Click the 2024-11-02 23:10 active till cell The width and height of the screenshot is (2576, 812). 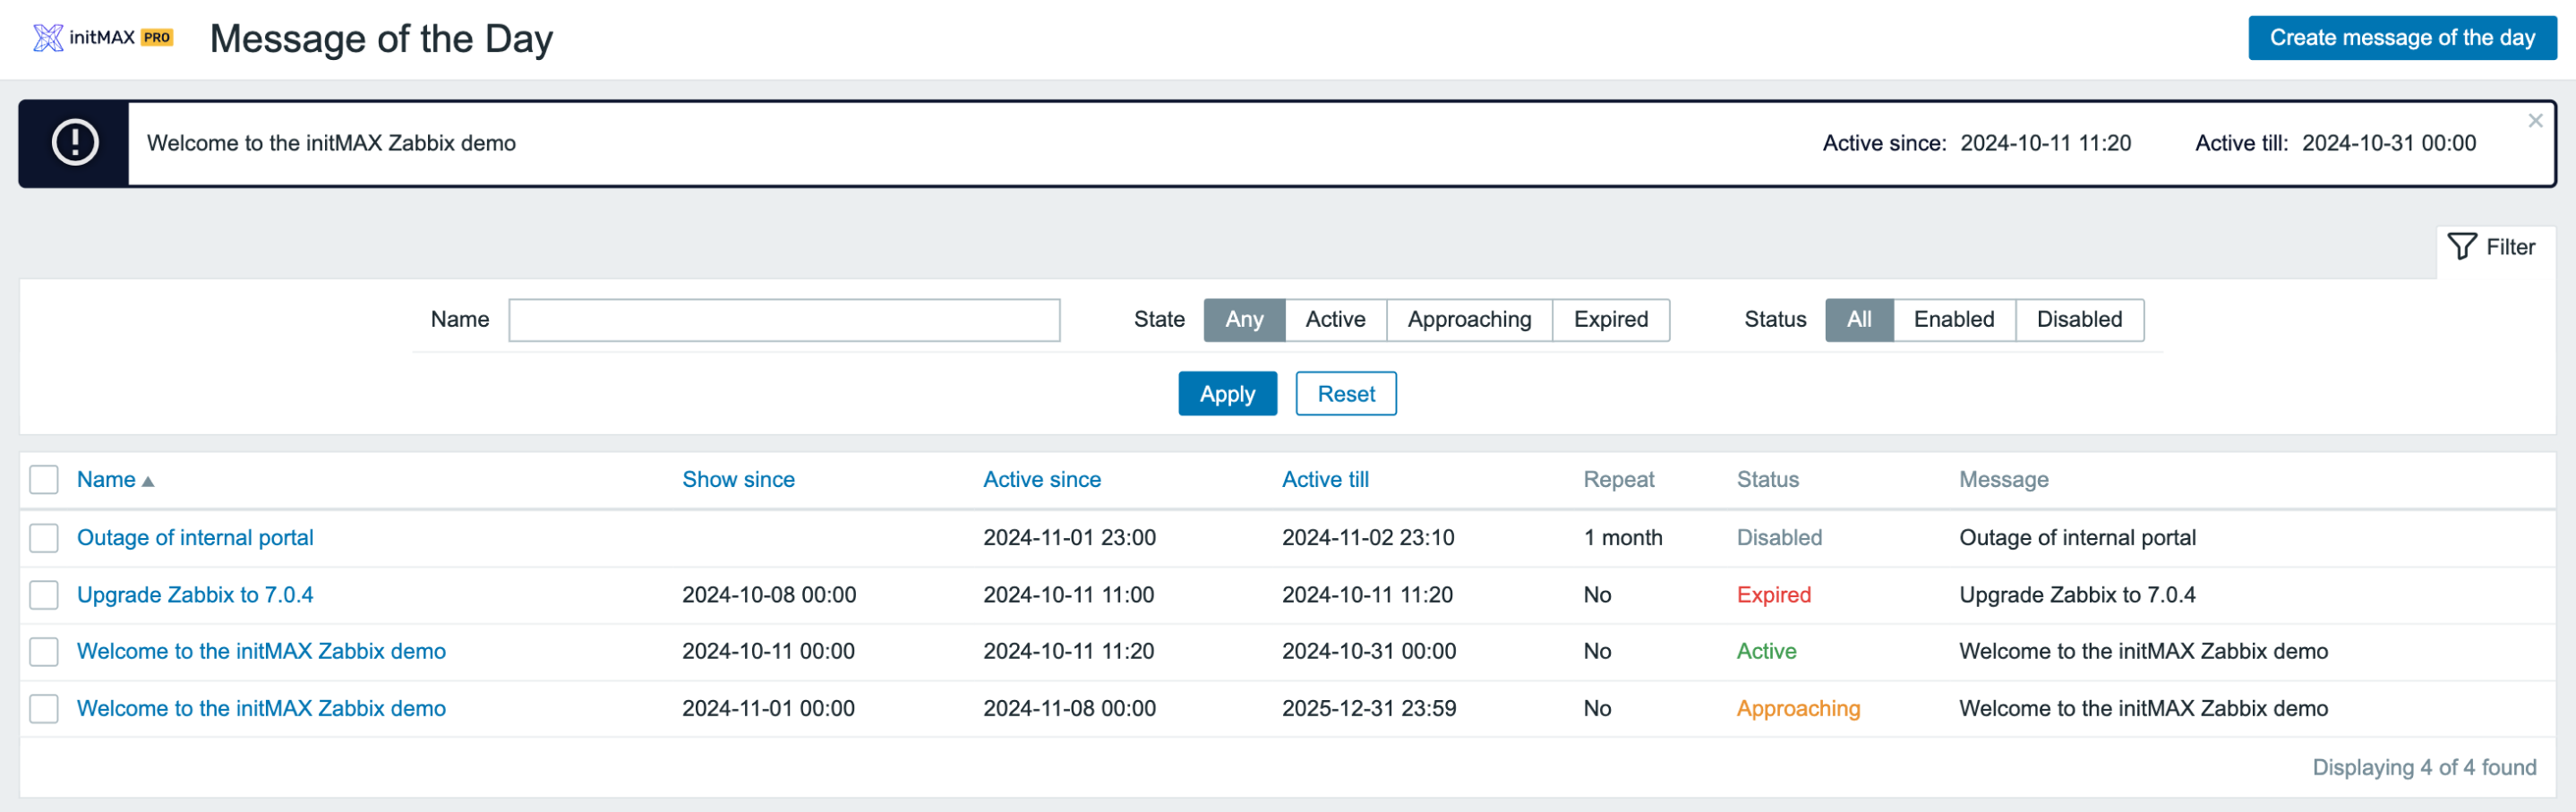pos(1368,538)
